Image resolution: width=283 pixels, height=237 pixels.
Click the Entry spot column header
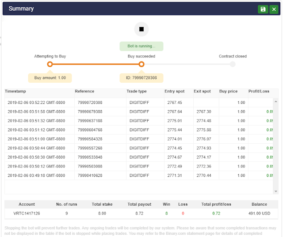tap(175, 92)
